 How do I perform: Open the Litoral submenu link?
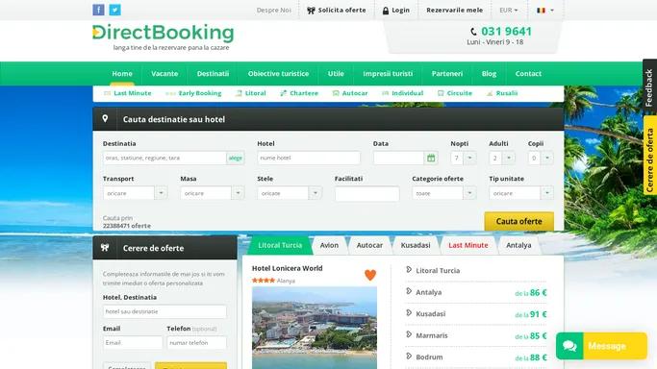(x=255, y=93)
